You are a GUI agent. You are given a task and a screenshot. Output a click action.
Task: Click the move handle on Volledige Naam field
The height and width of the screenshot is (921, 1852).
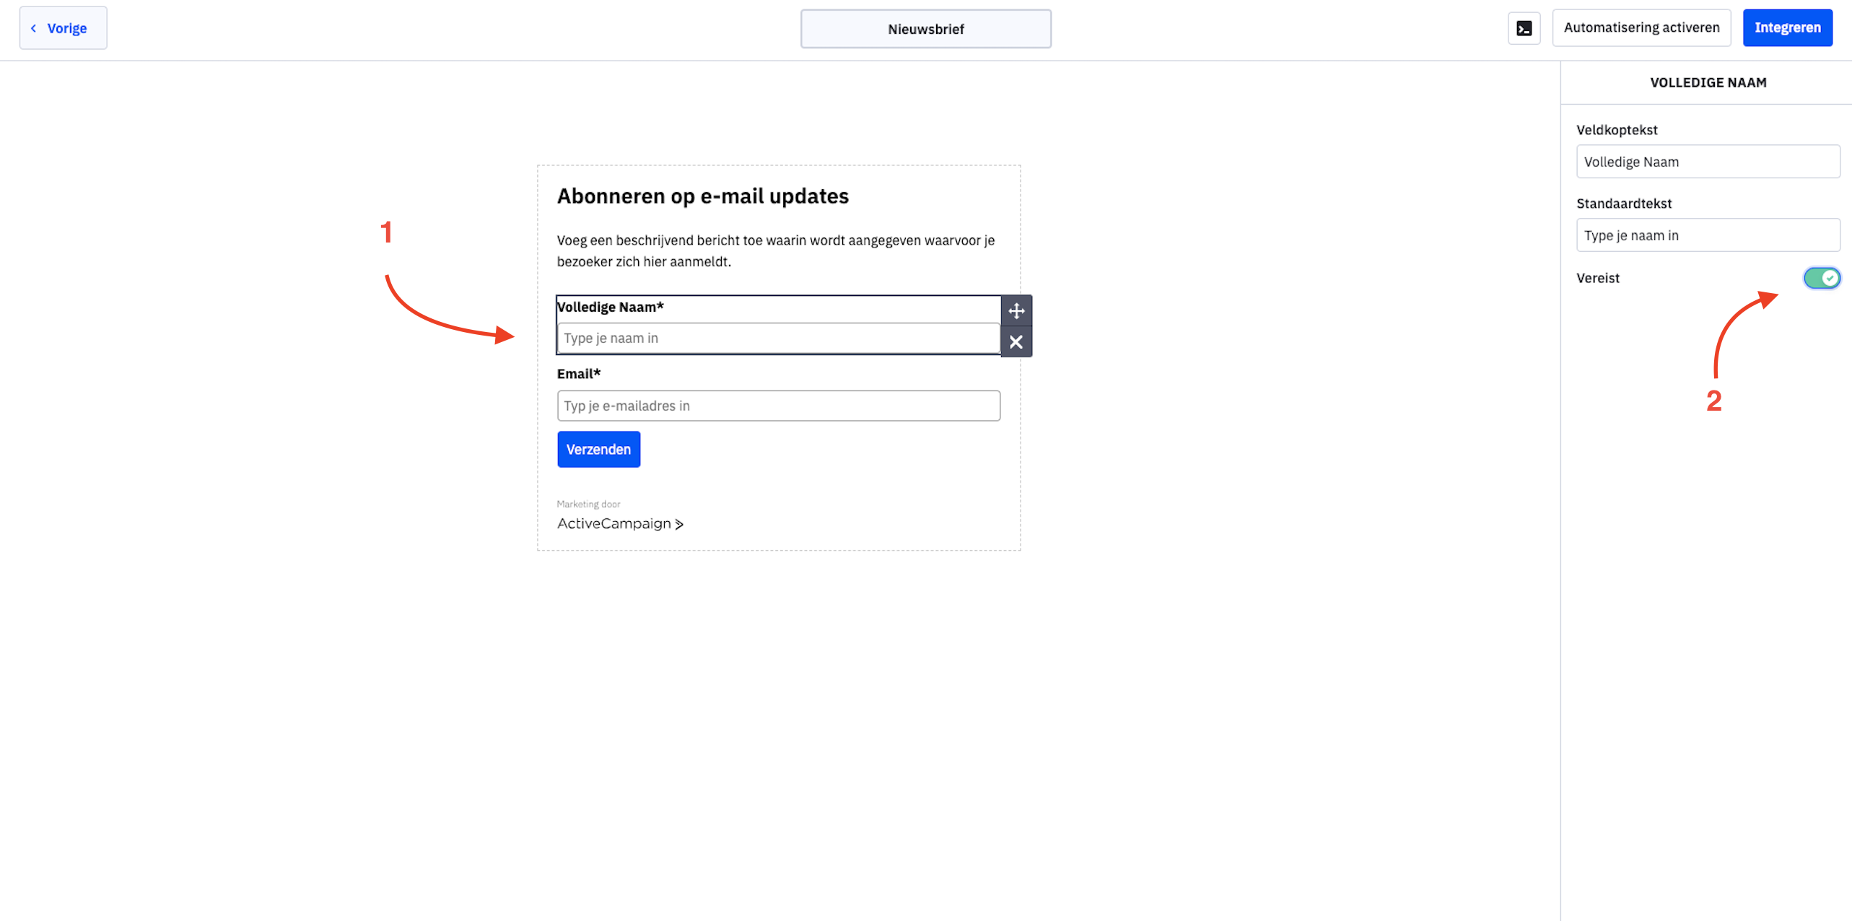1016,311
